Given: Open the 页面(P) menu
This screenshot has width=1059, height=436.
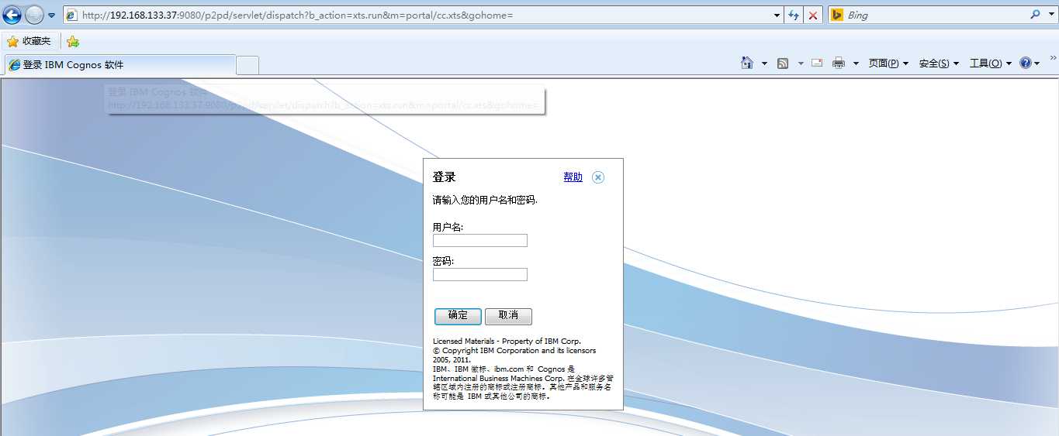Looking at the screenshot, I should 888,64.
